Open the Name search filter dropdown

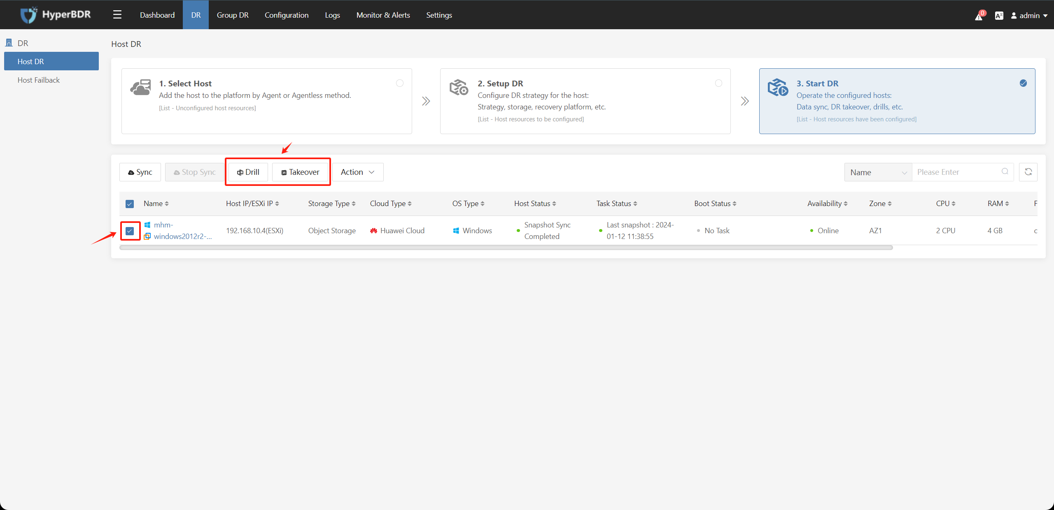pyautogui.click(x=878, y=172)
